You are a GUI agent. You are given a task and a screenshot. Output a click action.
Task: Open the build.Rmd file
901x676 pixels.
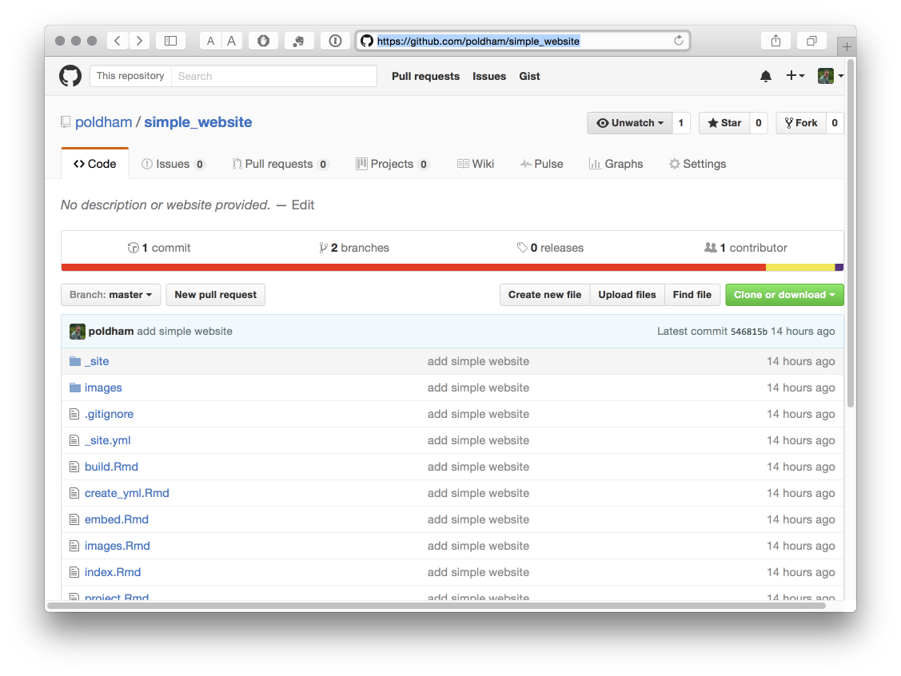point(111,467)
